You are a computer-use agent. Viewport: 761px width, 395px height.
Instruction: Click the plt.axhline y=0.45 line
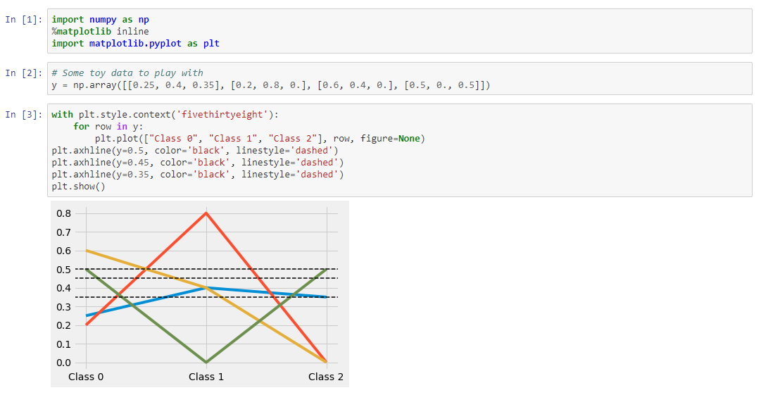[x=197, y=163]
